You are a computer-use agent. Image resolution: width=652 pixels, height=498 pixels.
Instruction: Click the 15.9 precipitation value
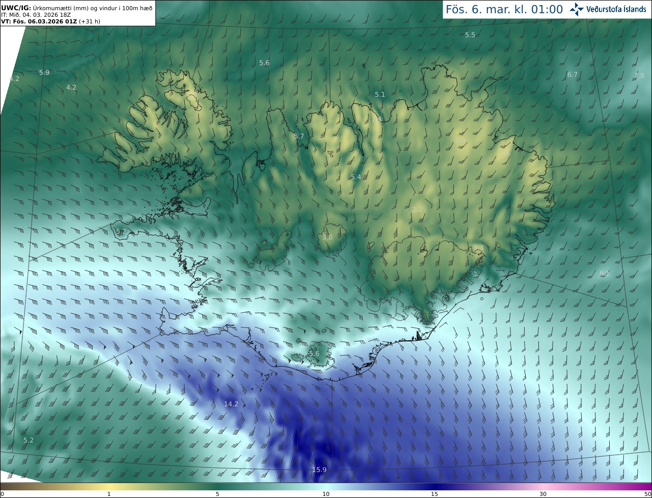pyautogui.click(x=319, y=469)
